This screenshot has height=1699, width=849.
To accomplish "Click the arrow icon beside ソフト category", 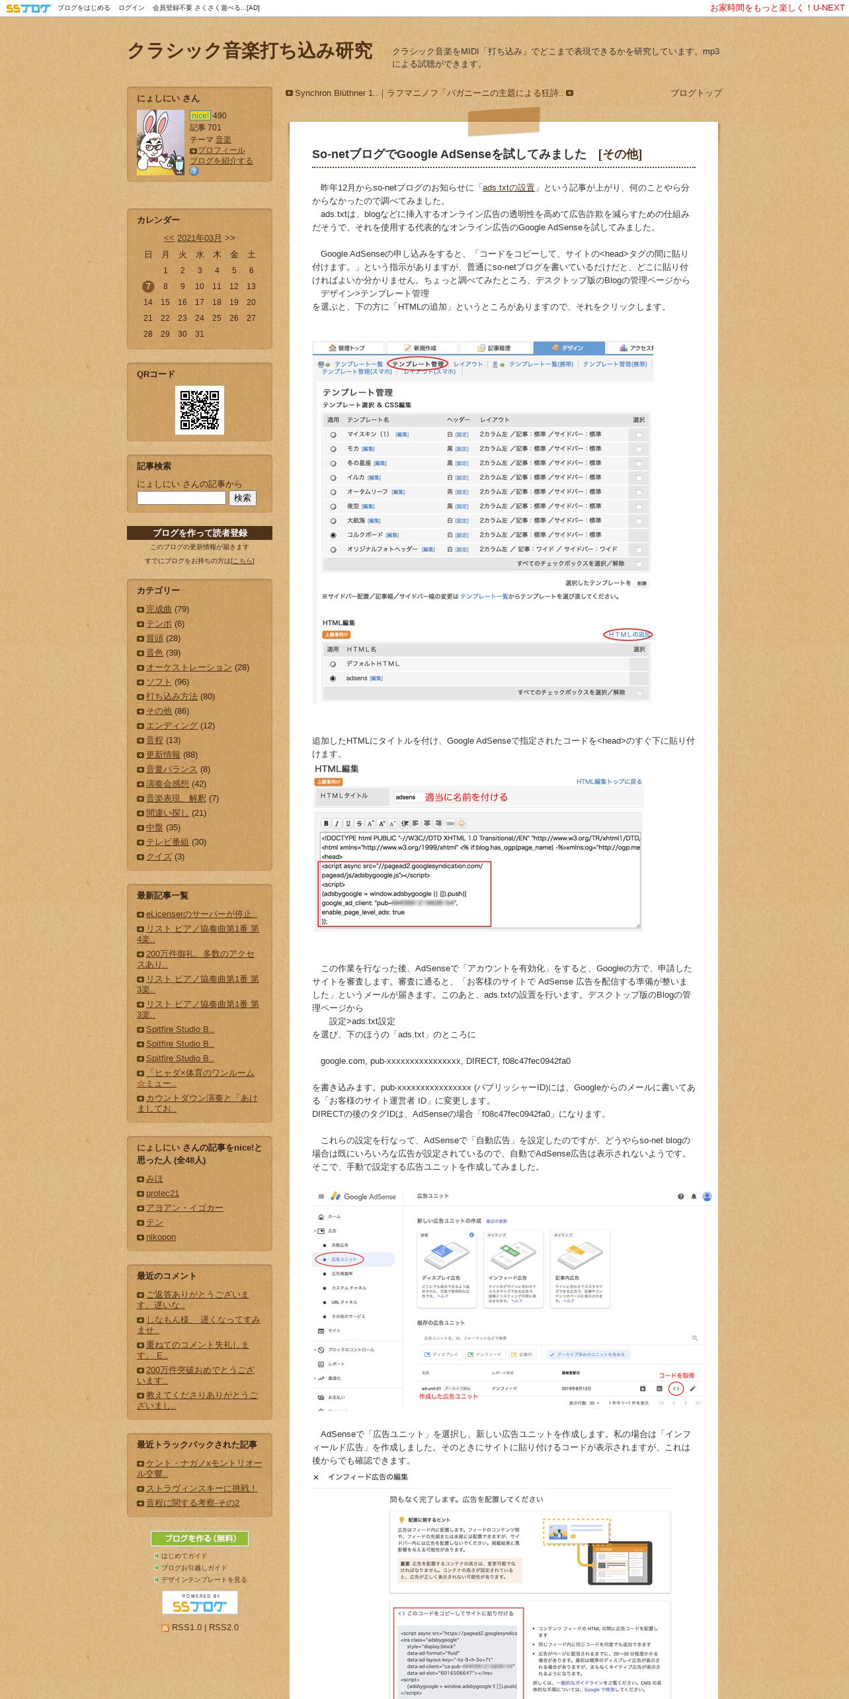I will click(x=140, y=682).
